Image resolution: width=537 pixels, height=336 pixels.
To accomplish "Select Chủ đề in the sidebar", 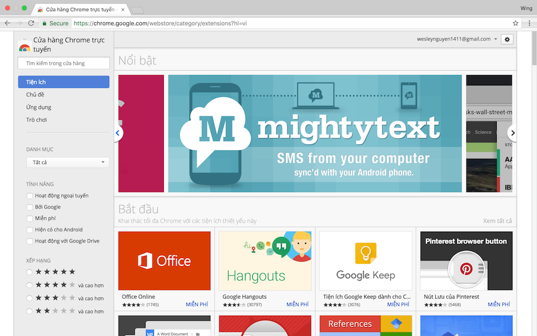I will coord(36,94).
